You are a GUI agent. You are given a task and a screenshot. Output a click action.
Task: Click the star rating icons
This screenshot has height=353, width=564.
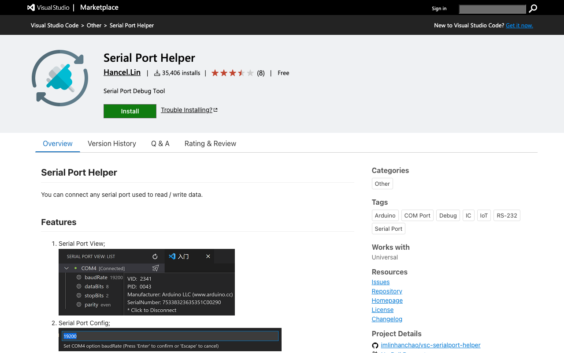click(233, 73)
